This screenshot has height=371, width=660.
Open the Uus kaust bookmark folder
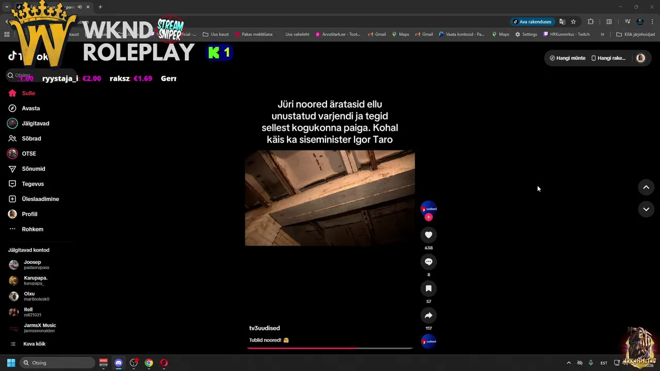coord(216,35)
